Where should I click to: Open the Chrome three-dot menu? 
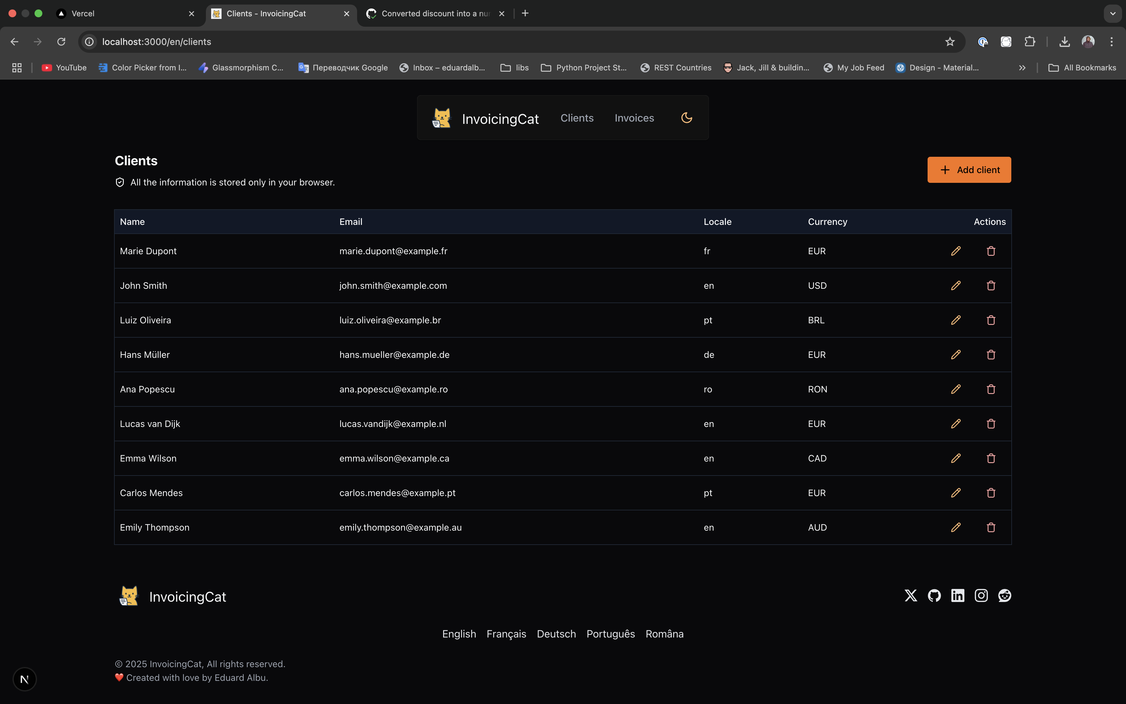pos(1112,42)
